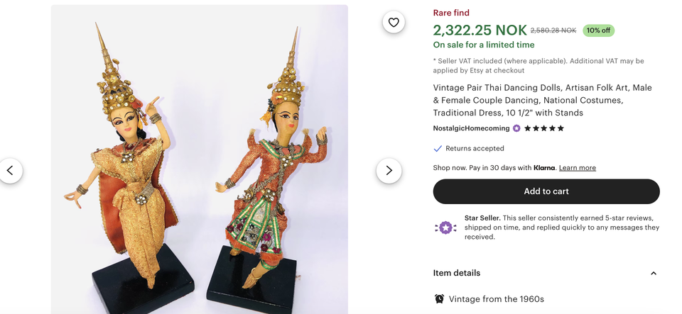
Task: Click the Returns accepted checkmark icon
Action: (x=438, y=148)
